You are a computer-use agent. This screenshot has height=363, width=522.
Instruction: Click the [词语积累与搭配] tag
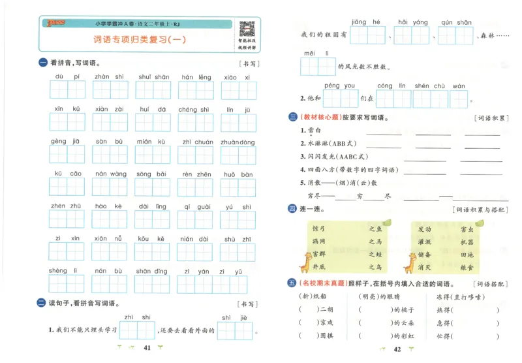click(x=480, y=210)
